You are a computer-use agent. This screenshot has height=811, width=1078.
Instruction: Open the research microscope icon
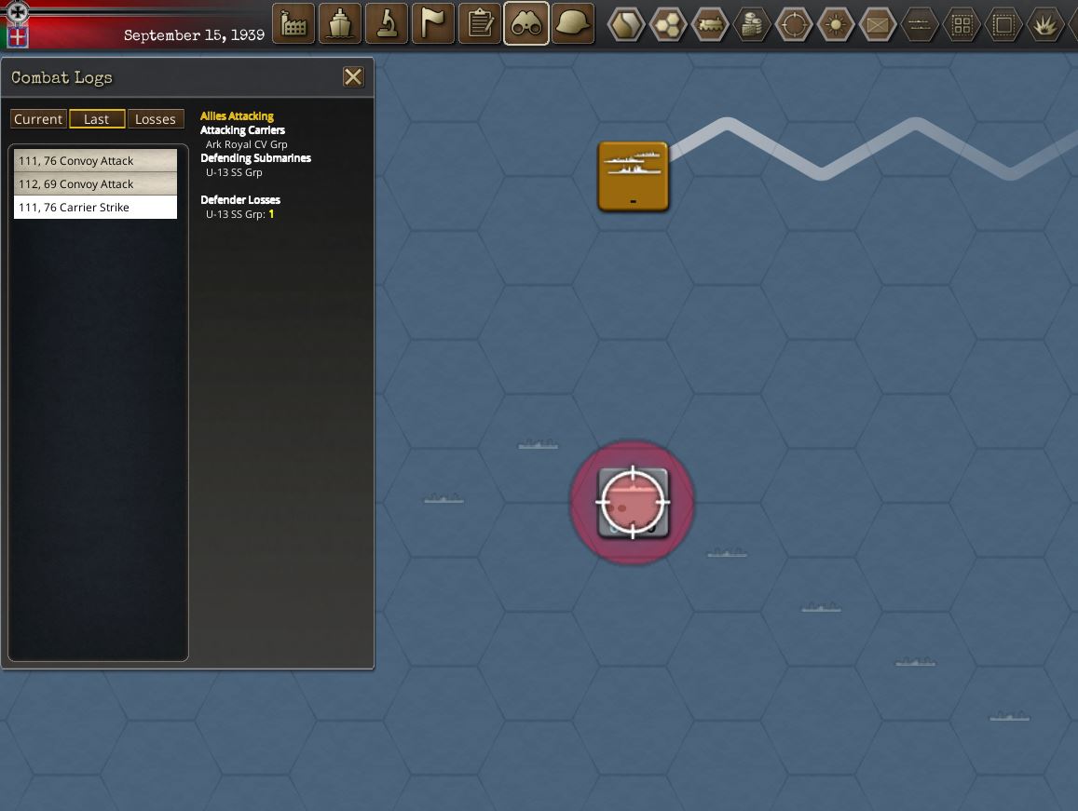[x=387, y=24]
